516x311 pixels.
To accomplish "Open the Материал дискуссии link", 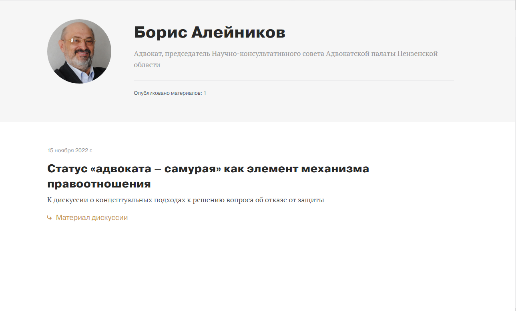I will (92, 218).
